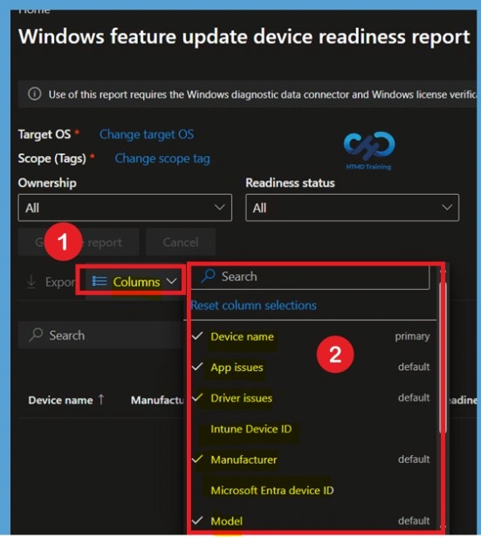Image resolution: width=481 pixels, height=538 pixels.
Task: Click Reset column selections
Action: 253,305
